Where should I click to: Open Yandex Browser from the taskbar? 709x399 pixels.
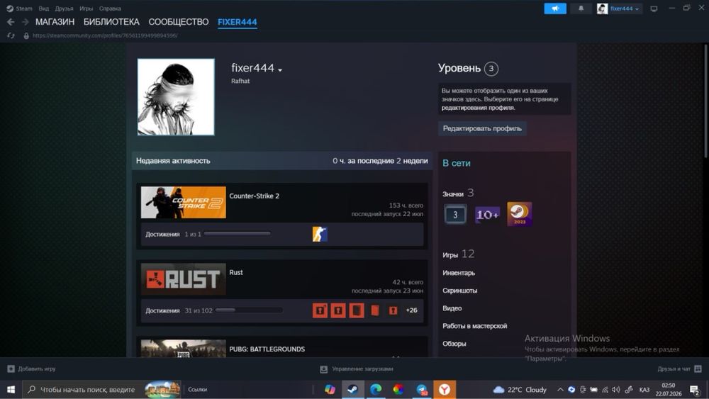point(445,389)
